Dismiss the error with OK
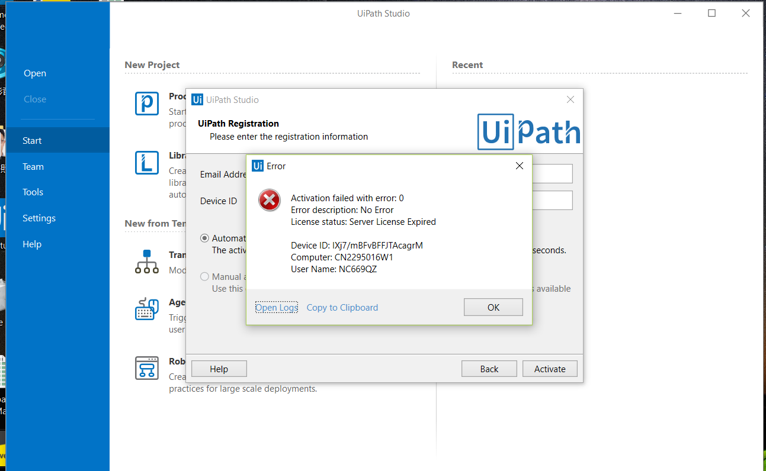766x471 pixels. pyautogui.click(x=493, y=307)
